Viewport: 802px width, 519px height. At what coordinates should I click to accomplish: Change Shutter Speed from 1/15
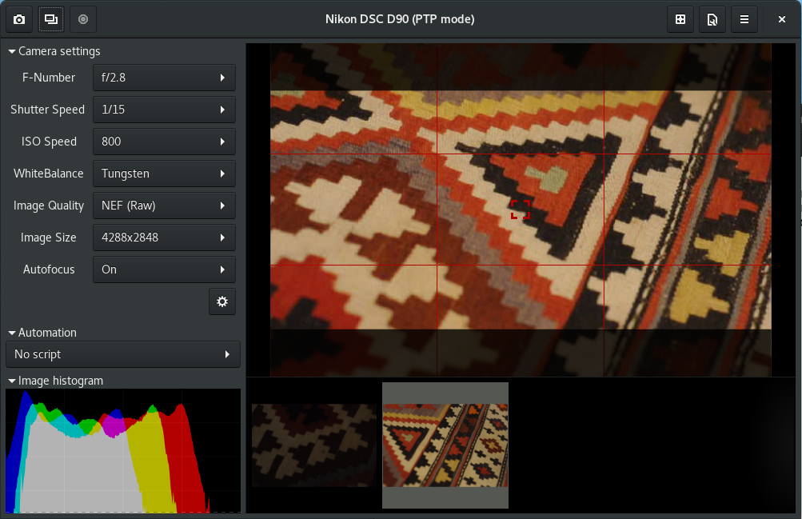coord(164,110)
